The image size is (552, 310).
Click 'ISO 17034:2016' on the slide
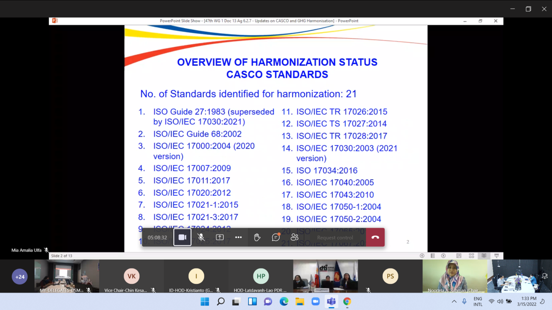pos(327,171)
